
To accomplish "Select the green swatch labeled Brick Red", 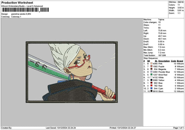I will (151, 75).
